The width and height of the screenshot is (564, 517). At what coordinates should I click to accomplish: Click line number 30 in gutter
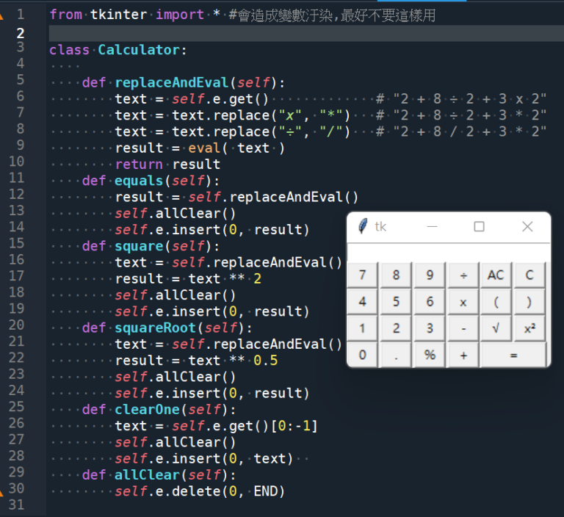point(17,488)
